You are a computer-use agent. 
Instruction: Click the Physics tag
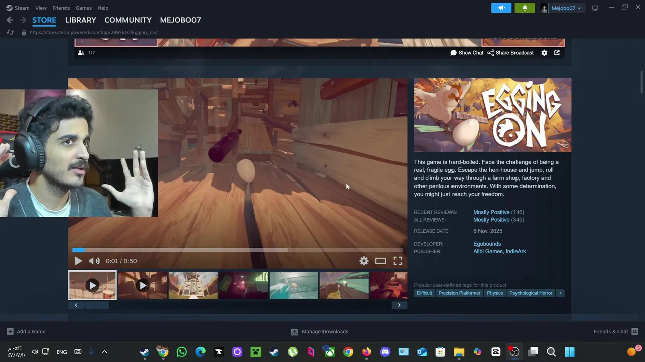click(495, 293)
